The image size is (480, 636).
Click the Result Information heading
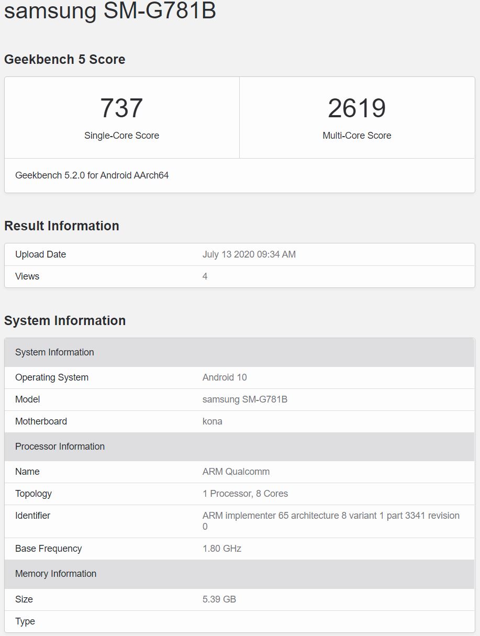click(x=62, y=226)
